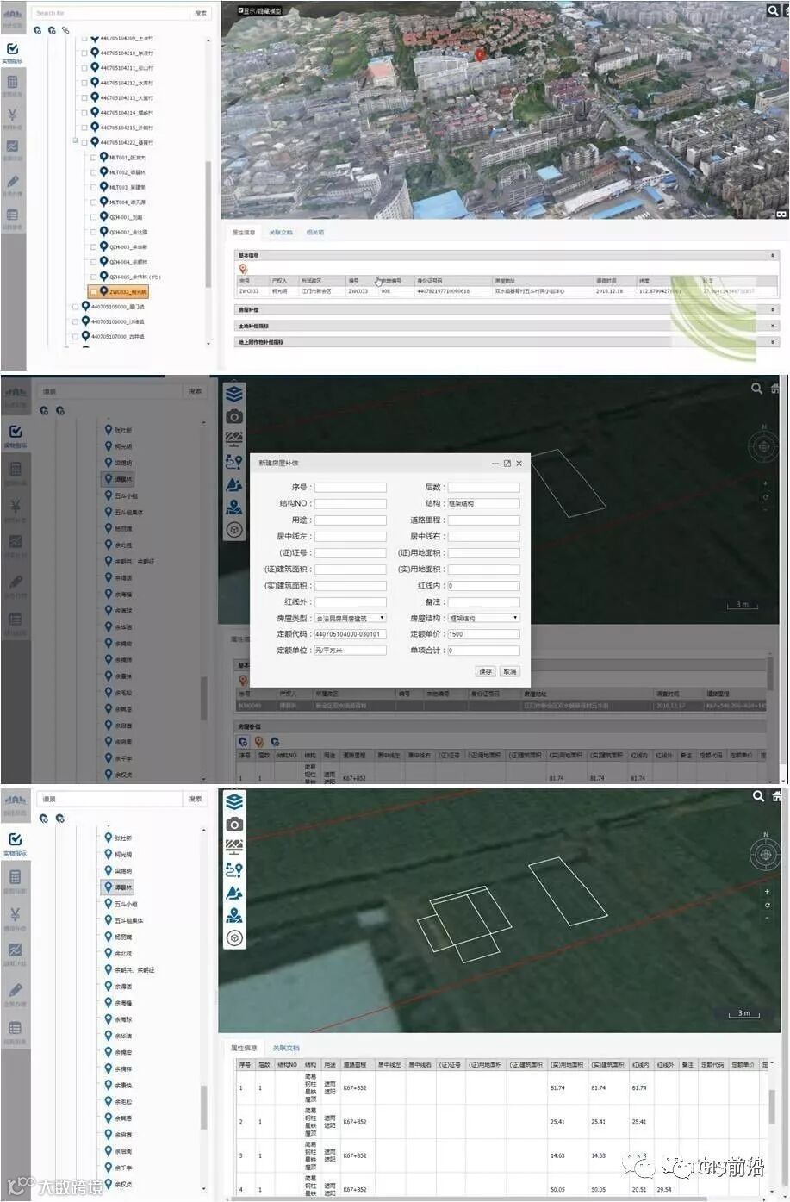
Task: Check the box for 440705104222 tree row
Action: point(84,142)
